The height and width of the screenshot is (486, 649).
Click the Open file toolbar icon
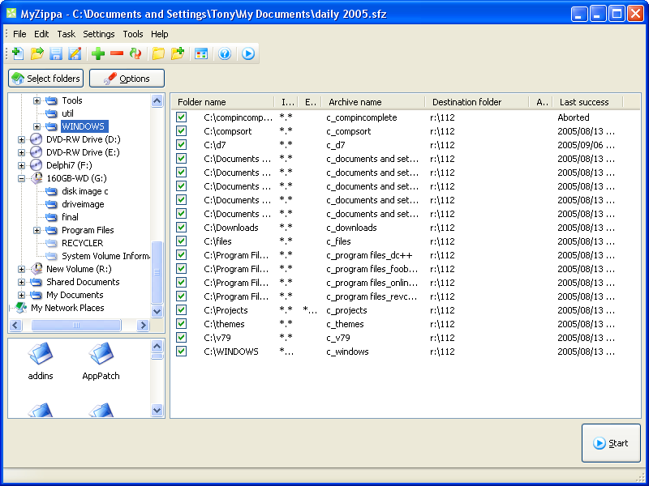coord(37,53)
